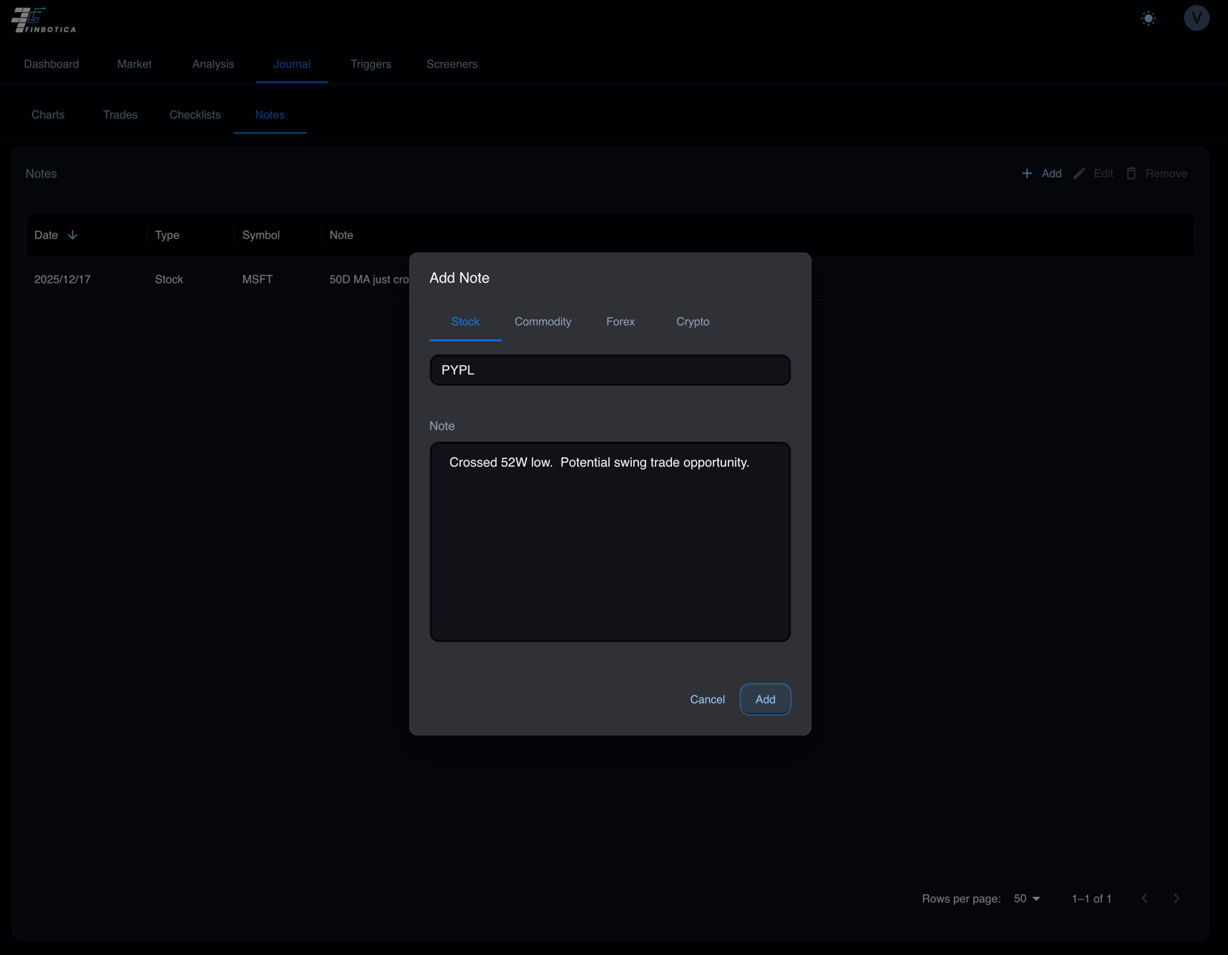The height and width of the screenshot is (955, 1228).
Task: Go to next page chevron
Action: pos(1176,899)
